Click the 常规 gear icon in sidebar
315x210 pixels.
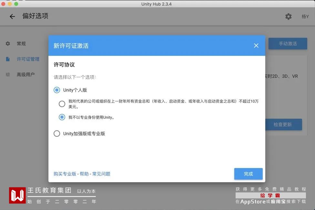point(8,44)
